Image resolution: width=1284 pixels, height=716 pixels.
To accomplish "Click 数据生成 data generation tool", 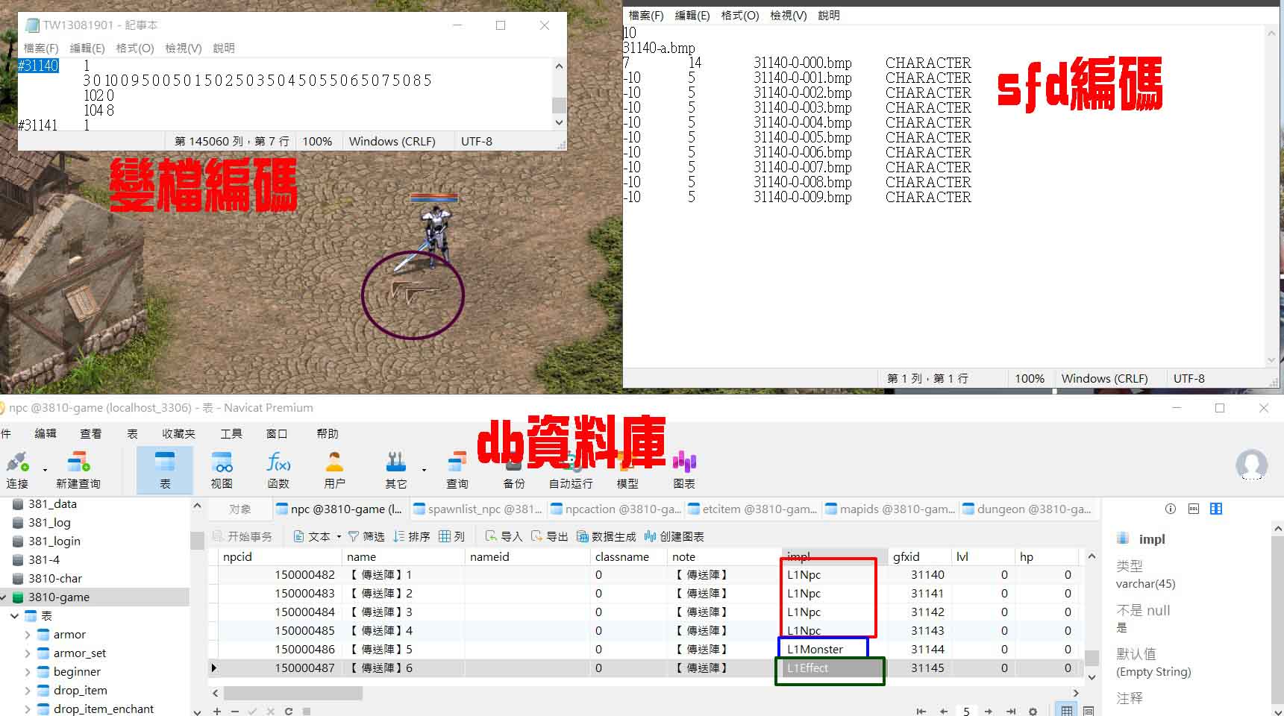I will 606,536.
